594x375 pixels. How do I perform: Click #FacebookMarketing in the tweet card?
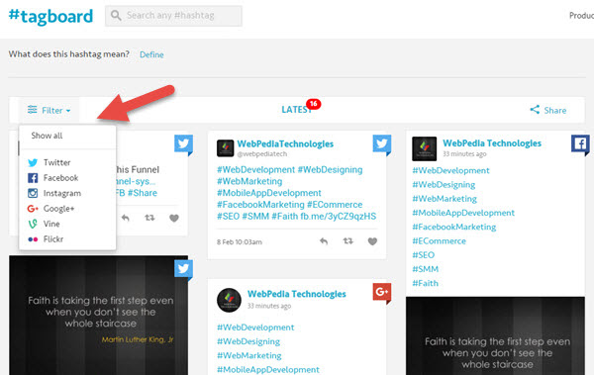point(260,205)
